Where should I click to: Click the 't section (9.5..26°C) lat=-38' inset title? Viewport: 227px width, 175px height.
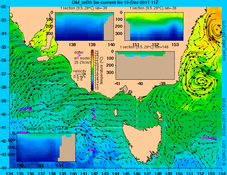pos(84,8)
